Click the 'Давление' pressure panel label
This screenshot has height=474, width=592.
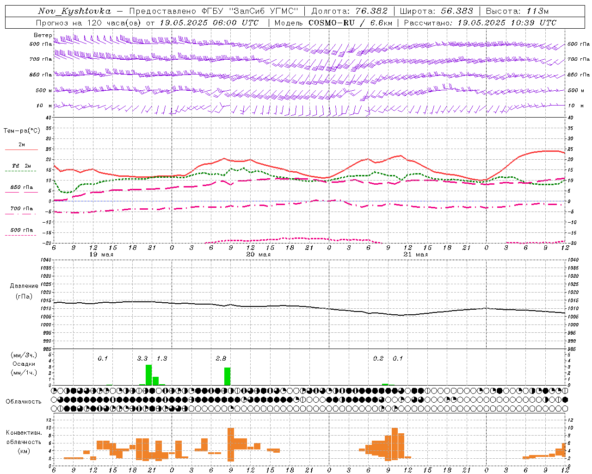coord(24,286)
